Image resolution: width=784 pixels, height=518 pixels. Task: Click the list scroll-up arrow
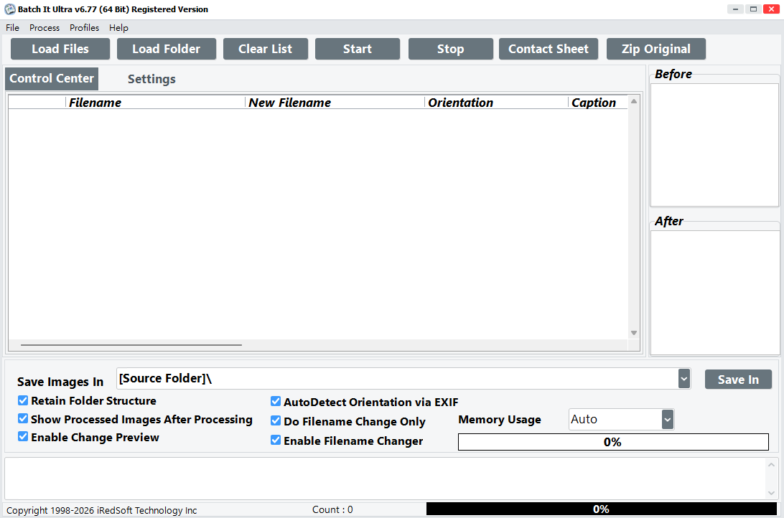pyautogui.click(x=633, y=101)
